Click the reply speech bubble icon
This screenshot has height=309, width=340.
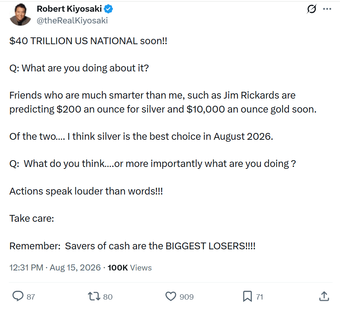click(18, 296)
